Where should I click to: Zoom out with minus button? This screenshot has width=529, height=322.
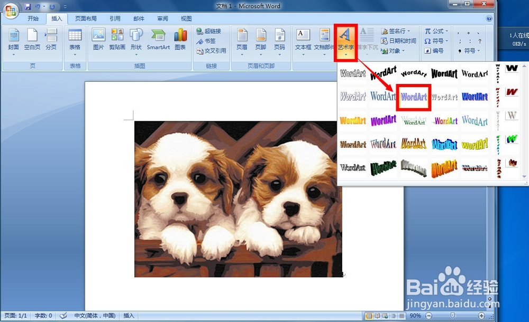tap(428, 316)
